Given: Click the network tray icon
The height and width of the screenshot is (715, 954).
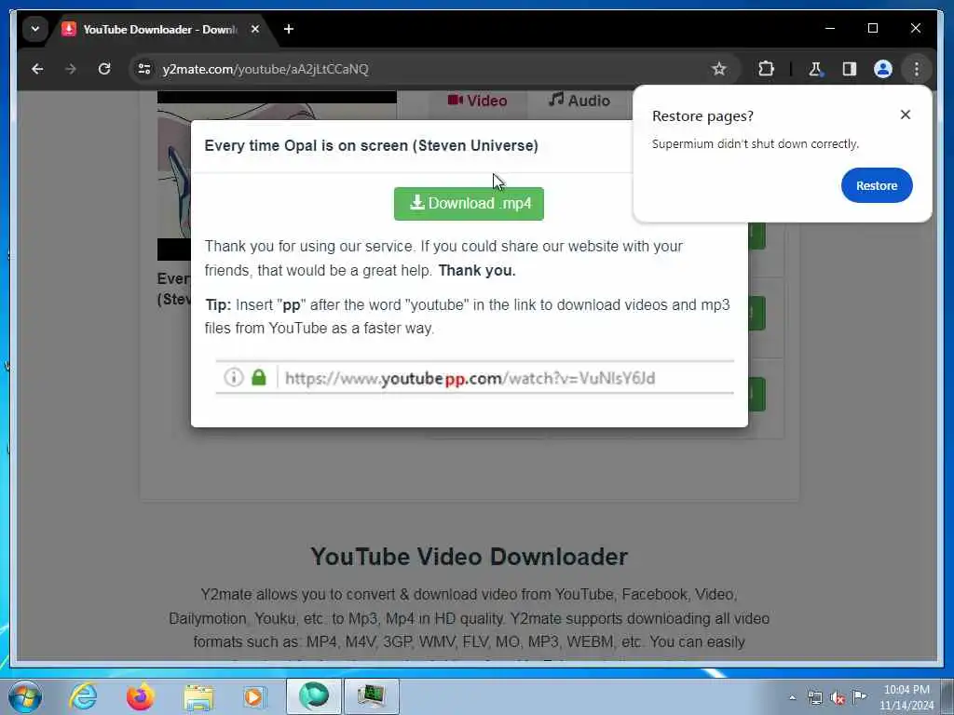Looking at the screenshot, I should 814,698.
